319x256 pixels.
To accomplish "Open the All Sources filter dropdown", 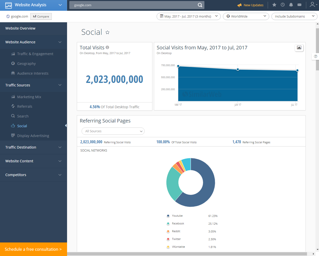I will [113, 131].
